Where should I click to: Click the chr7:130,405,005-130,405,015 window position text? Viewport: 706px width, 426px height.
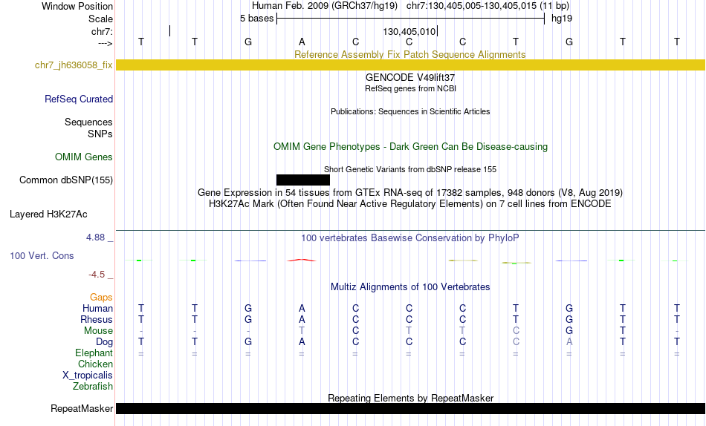pos(488,6)
